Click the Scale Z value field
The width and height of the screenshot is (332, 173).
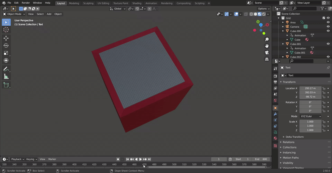pos(310,130)
